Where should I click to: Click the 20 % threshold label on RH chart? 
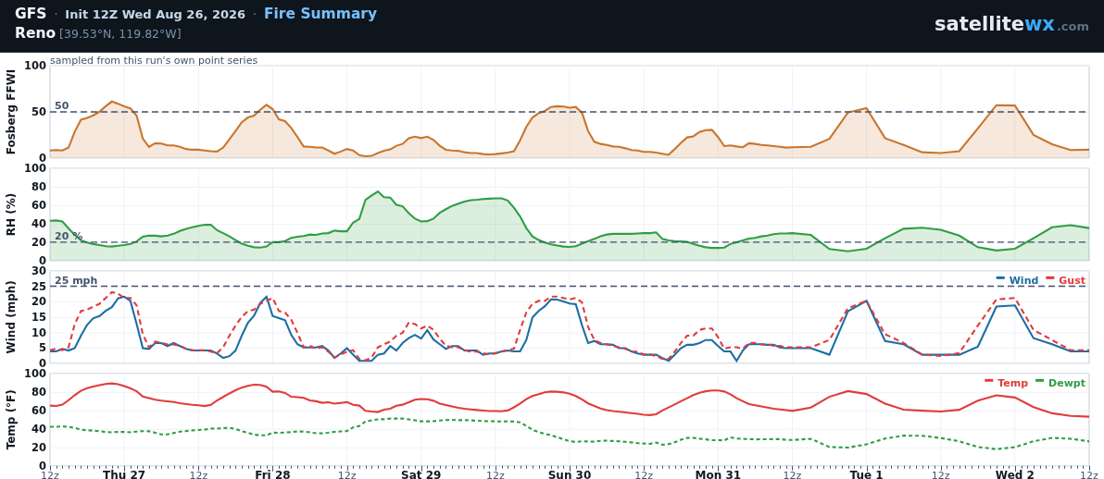click(69, 236)
